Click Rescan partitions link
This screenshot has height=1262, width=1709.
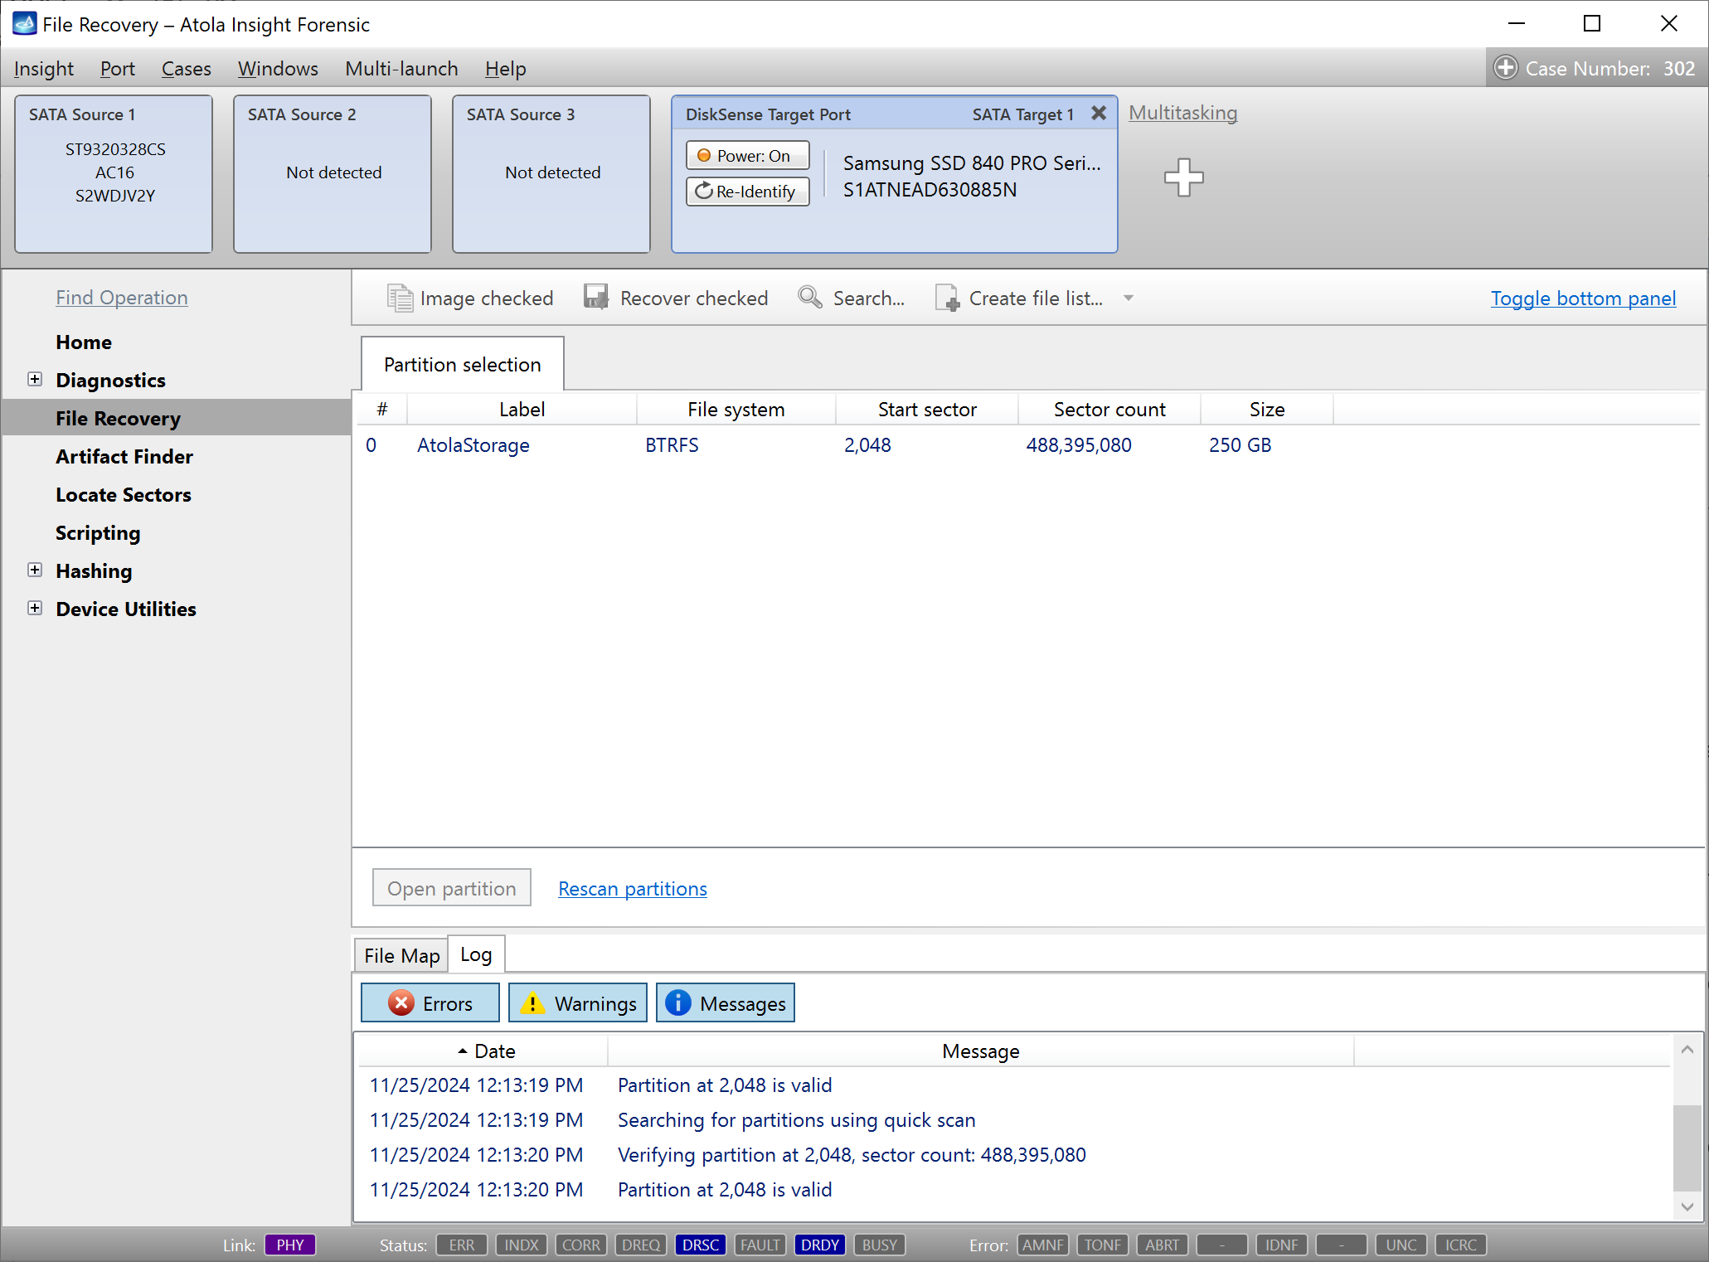[x=633, y=888]
